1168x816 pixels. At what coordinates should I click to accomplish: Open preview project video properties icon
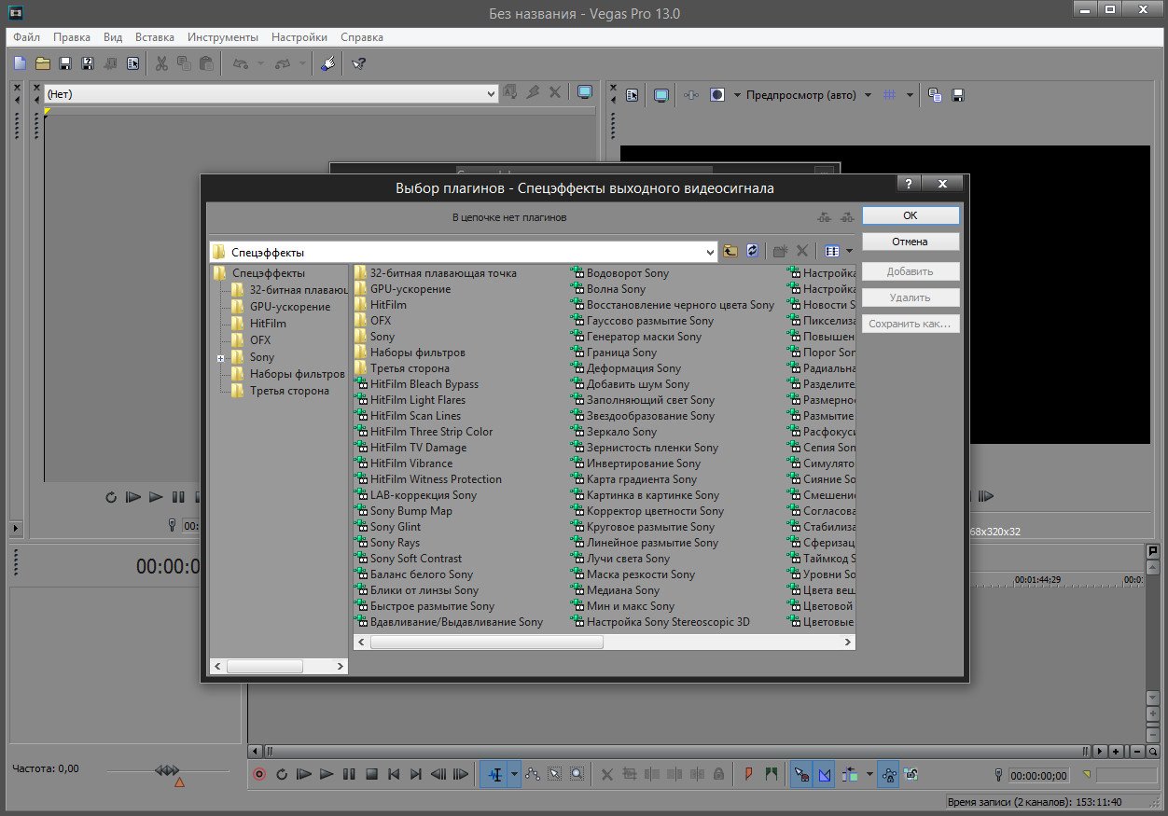point(633,95)
